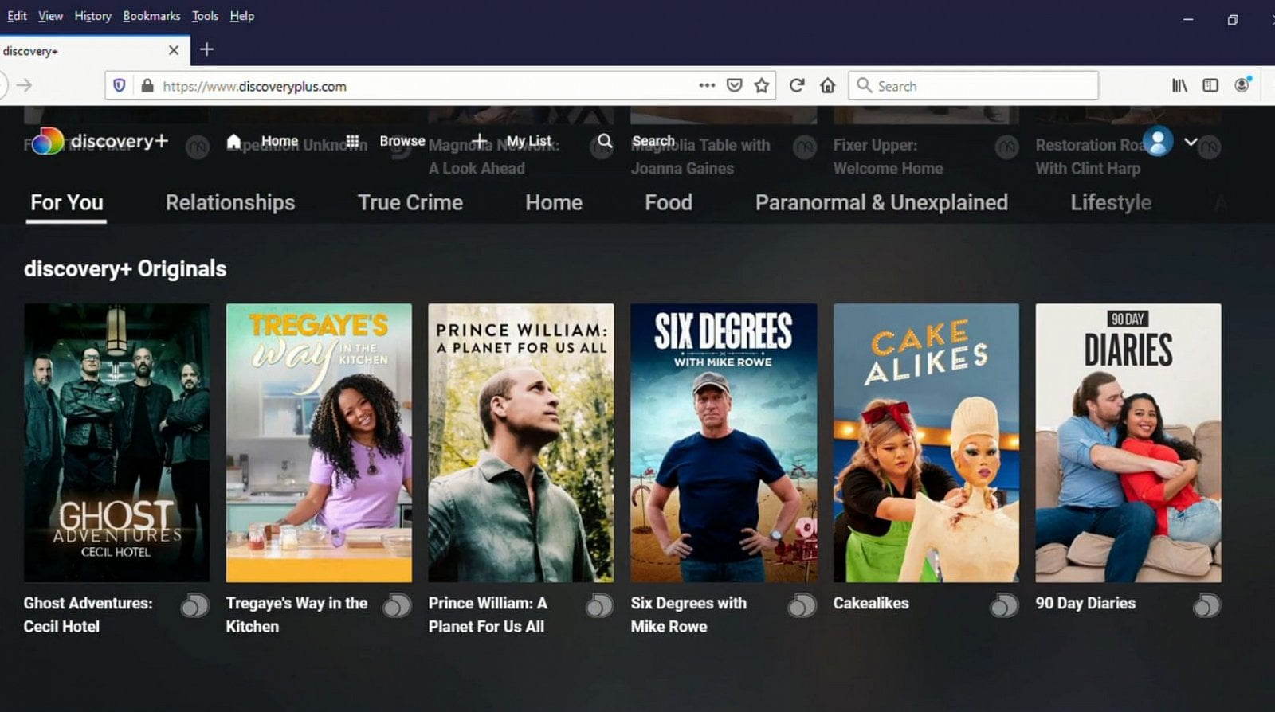Open Six Degrees with Mike Rowe poster
The height and width of the screenshot is (712, 1275).
(724, 443)
